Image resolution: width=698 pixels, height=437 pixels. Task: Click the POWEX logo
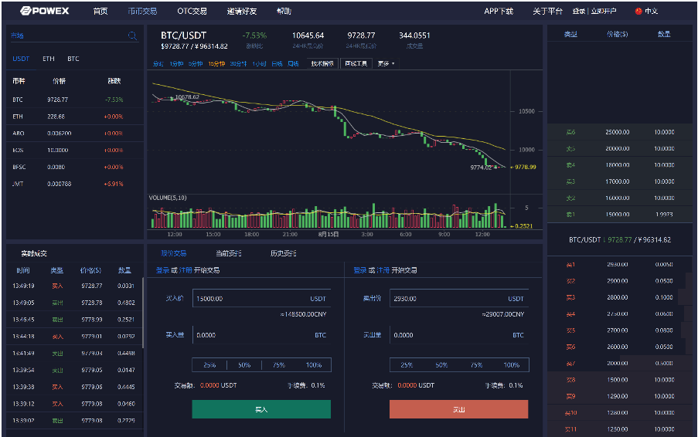click(45, 11)
